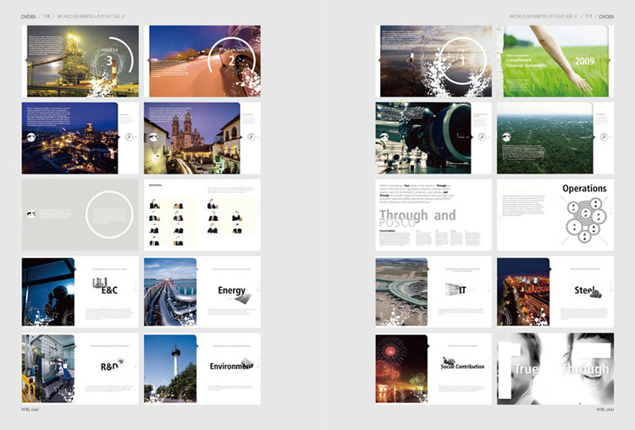Click the 'DVD05' label beside page number 117
635x430 pixels.
606,17
